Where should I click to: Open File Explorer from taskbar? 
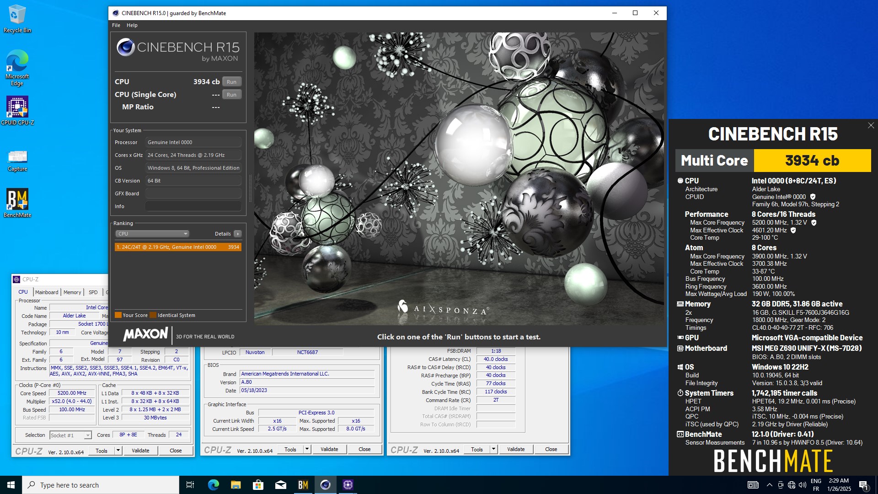tap(236, 485)
